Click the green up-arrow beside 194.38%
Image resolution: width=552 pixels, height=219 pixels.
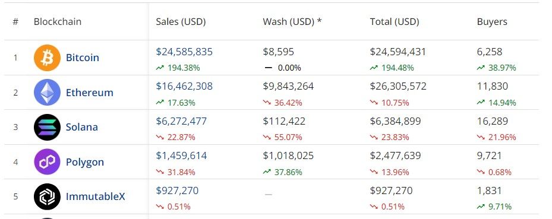coord(160,68)
